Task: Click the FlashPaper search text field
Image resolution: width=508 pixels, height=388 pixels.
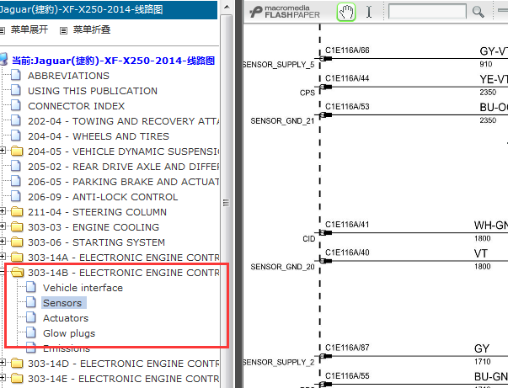Action: pos(427,11)
